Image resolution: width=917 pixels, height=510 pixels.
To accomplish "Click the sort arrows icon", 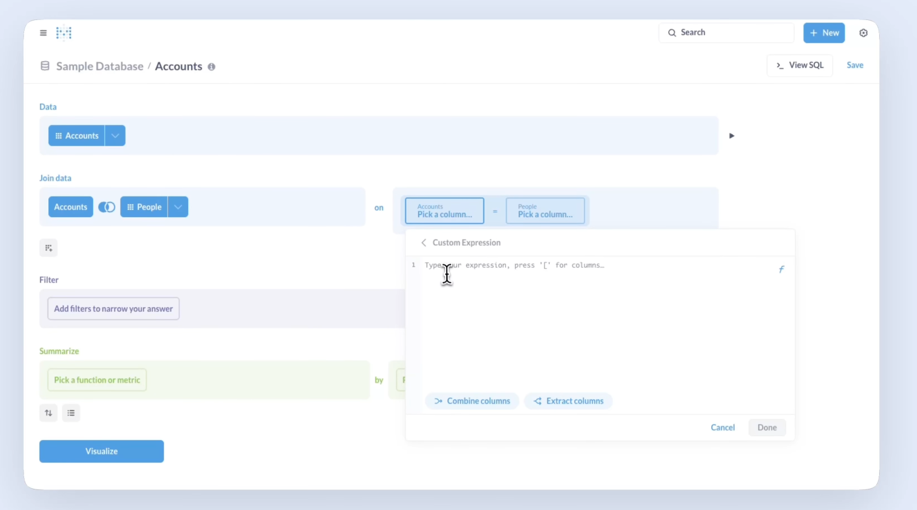I will coord(48,413).
